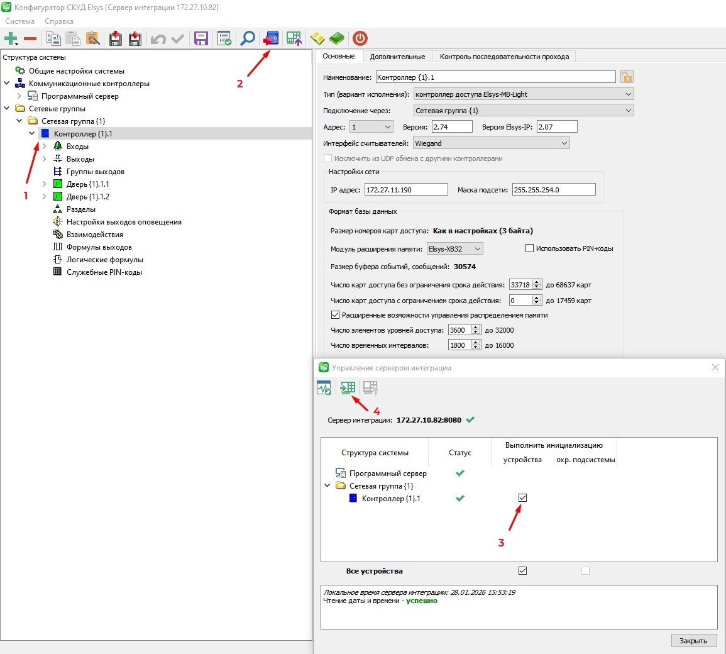Toggle 'Расширенные возможности управления' checkbox
726x654 pixels.
[x=335, y=315]
